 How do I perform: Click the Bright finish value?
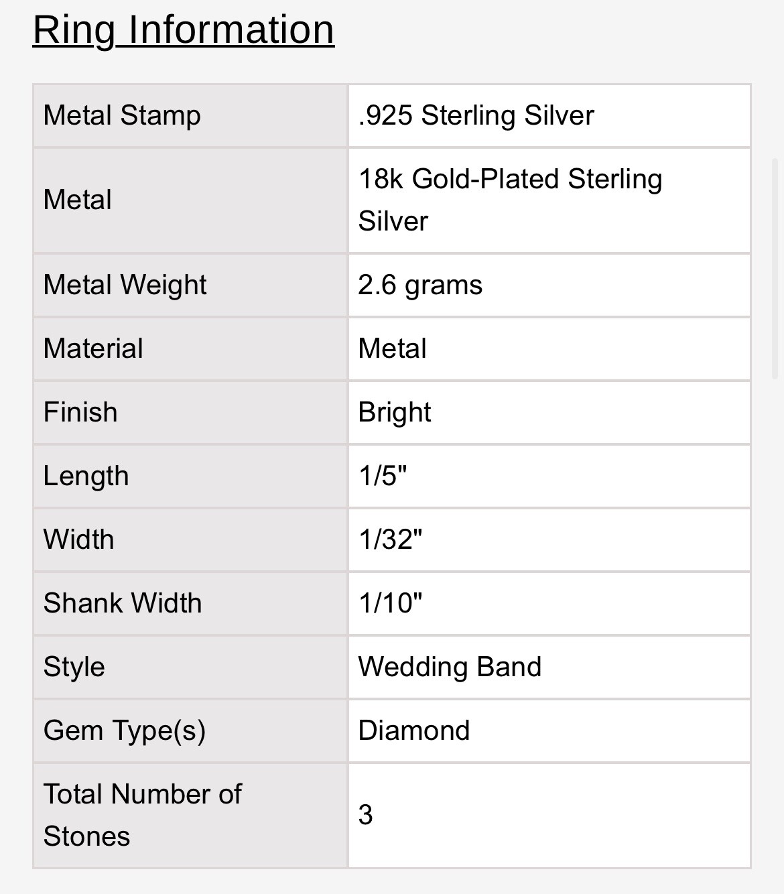click(395, 412)
